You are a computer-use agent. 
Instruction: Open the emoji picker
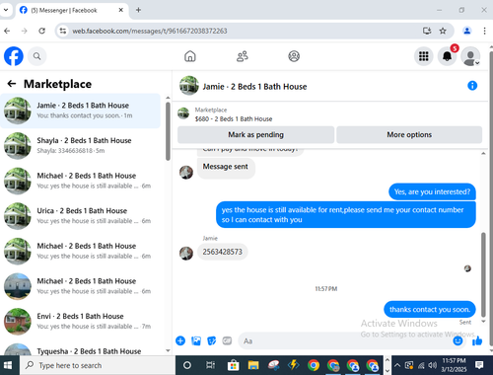(x=458, y=340)
